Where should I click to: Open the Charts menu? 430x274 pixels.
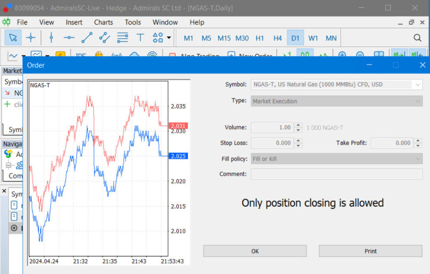tap(103, 22)
